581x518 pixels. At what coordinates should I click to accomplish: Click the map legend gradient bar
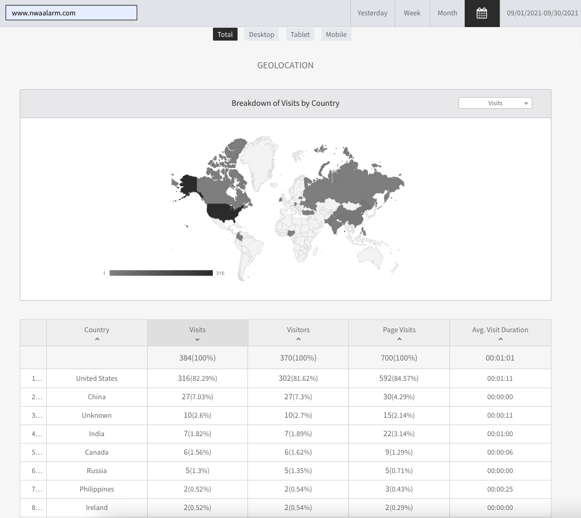point(161,273)
